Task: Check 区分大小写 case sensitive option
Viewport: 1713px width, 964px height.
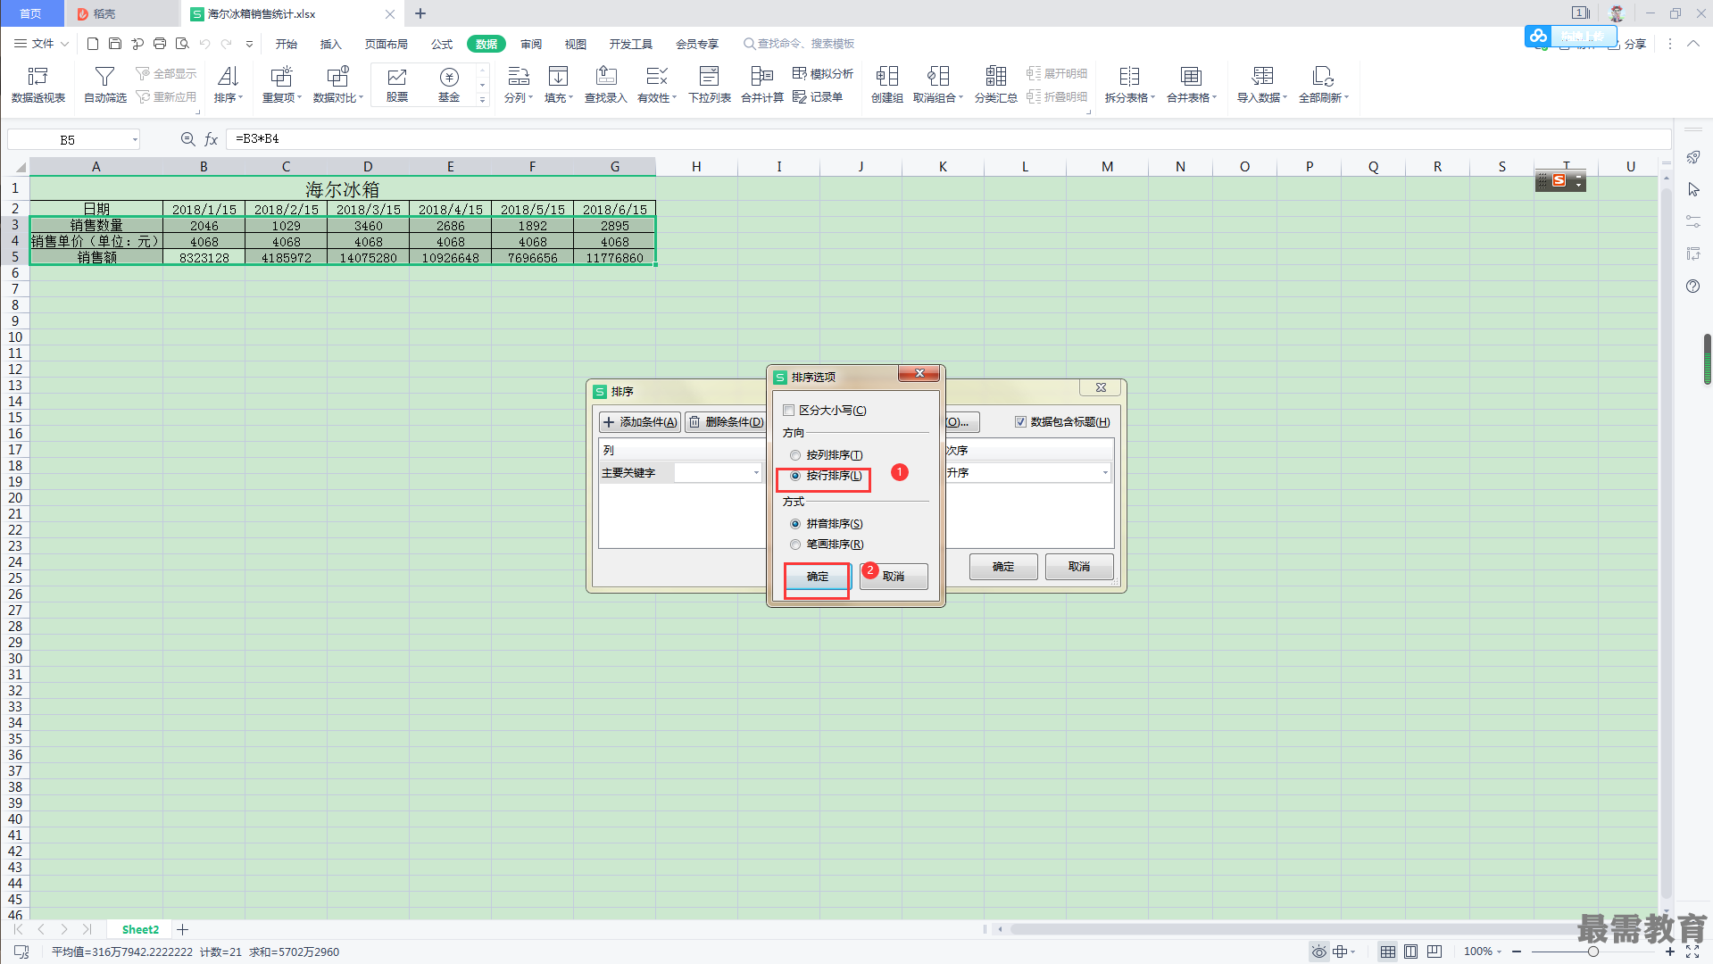Action: [788, 411]
